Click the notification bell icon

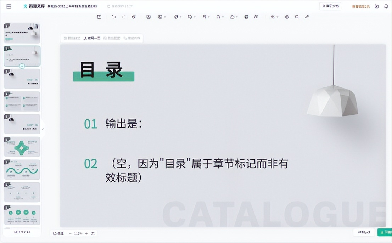click(x=386, y=6)
